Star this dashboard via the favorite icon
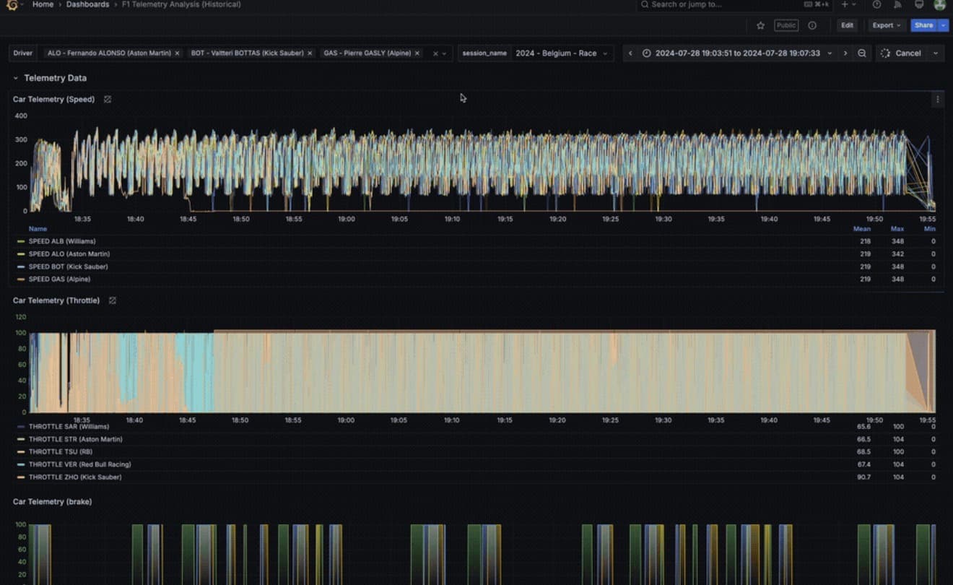953x585 pixels. point(760,25)
